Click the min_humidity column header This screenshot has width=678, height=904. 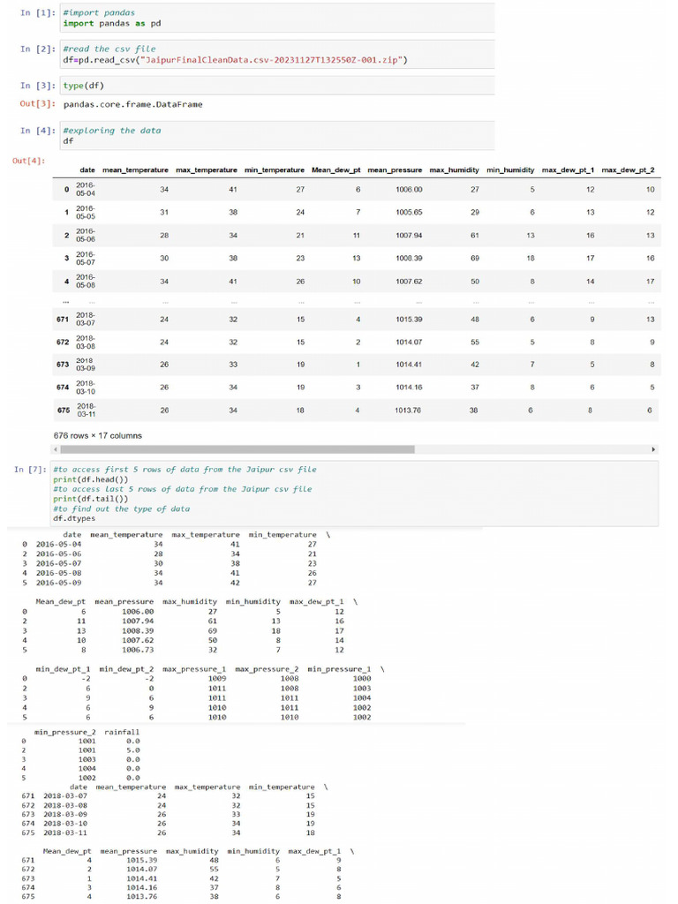pos(510,170)
